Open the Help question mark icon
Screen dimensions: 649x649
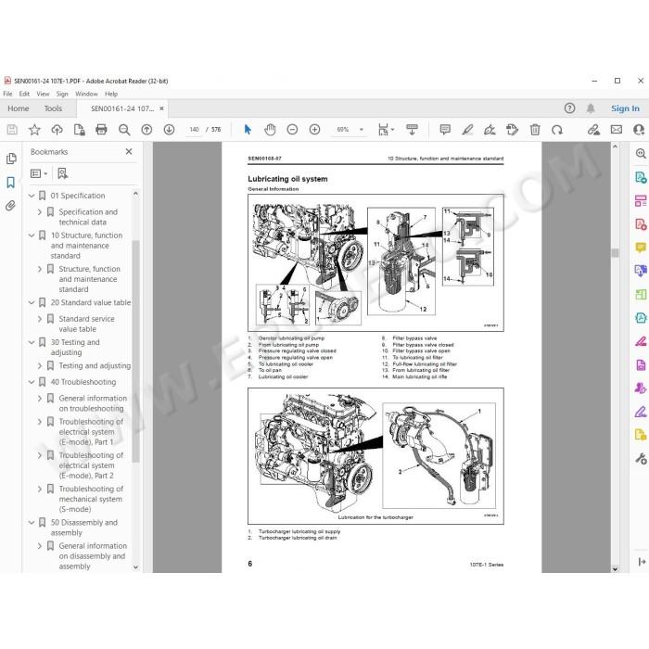569,108
